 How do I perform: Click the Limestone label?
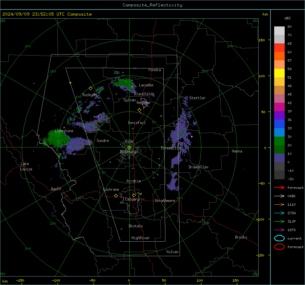point(64,131)
